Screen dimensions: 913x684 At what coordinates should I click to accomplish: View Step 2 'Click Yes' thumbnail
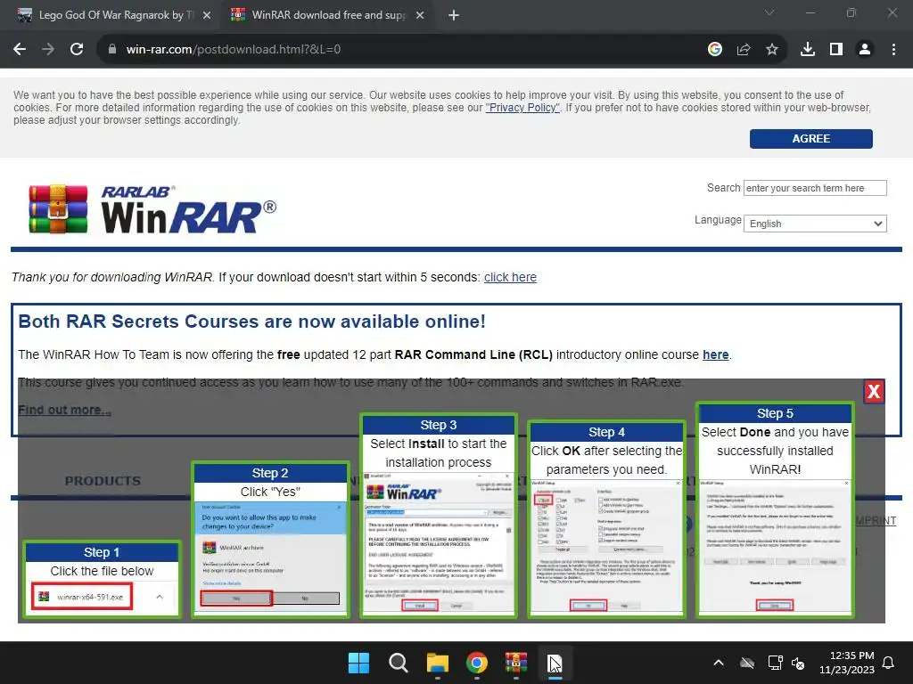click(x=270, y=539)
